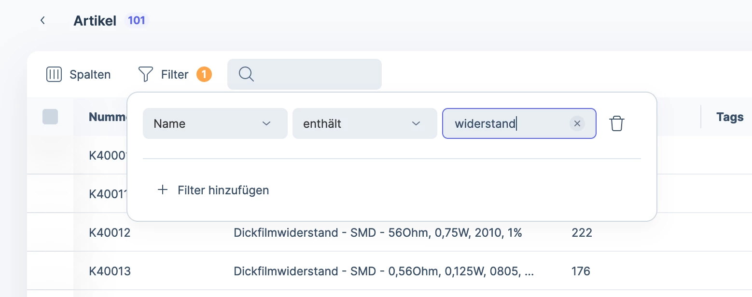This screenshot has width=752, height=297.
Task: Click the back arrow chevron at top left
Action: (x=43, y=20)
